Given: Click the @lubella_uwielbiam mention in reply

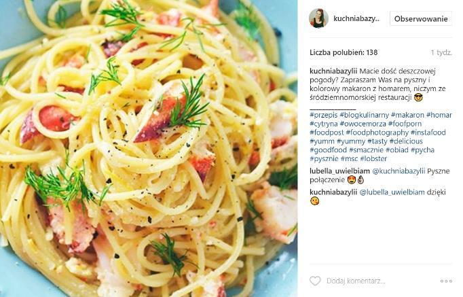Looking at the screenshot, I should tap(392, 192).
